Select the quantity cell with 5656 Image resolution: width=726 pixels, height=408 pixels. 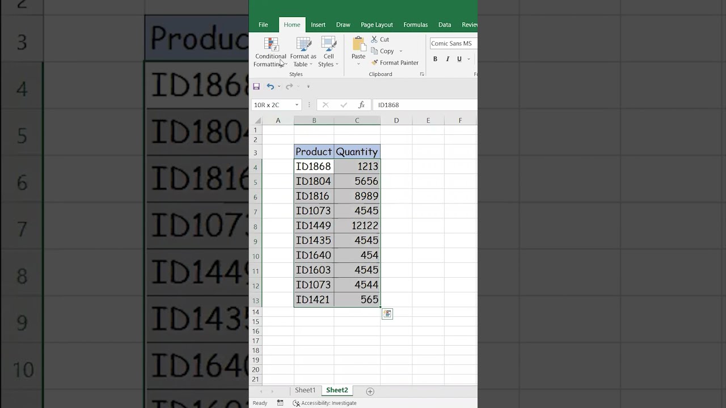[357, 181]
